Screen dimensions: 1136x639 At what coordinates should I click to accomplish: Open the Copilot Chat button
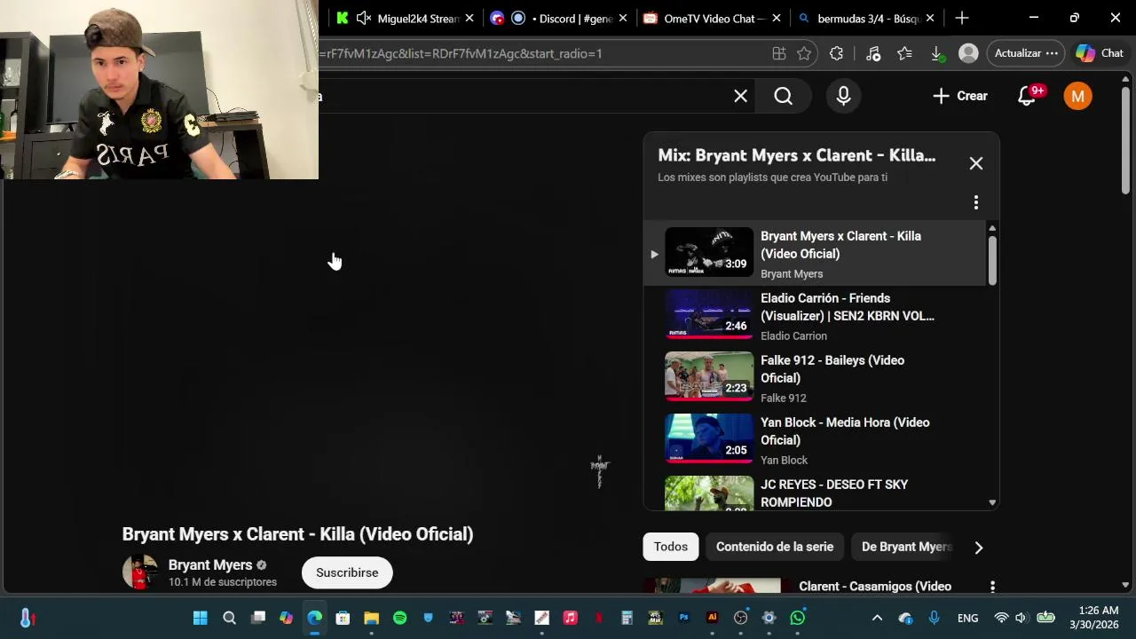click(1100, 53)
